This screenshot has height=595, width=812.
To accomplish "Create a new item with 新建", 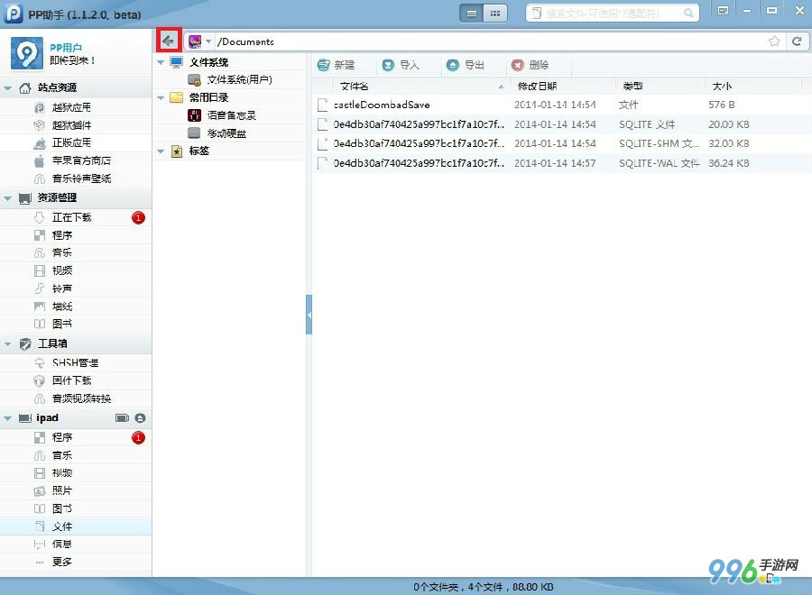I will (337, 65).
